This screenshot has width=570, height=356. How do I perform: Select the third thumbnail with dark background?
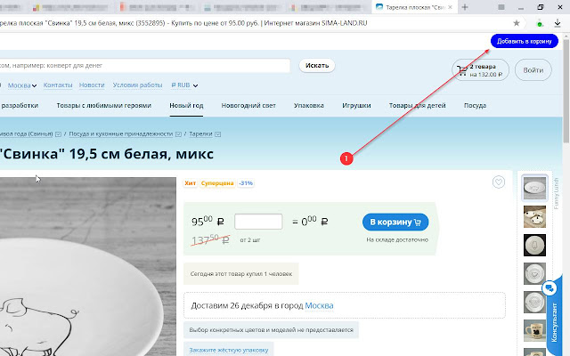click(x=534, y=246)
